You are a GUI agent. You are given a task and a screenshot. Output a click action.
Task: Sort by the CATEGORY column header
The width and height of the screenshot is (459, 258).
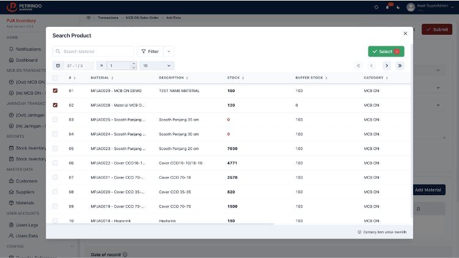pyautogui.click(x=376, y=78)
